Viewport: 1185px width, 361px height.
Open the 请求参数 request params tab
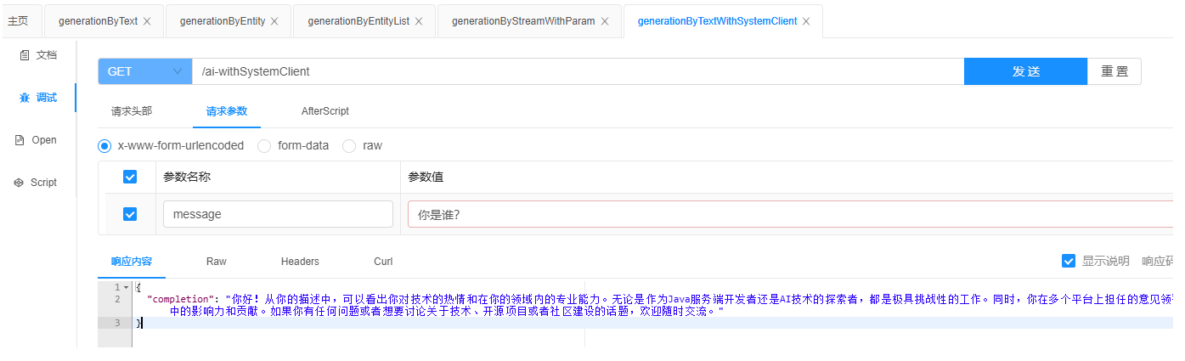point(227,111)
